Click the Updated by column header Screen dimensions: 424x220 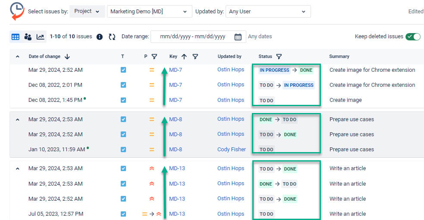coord(229,57)
